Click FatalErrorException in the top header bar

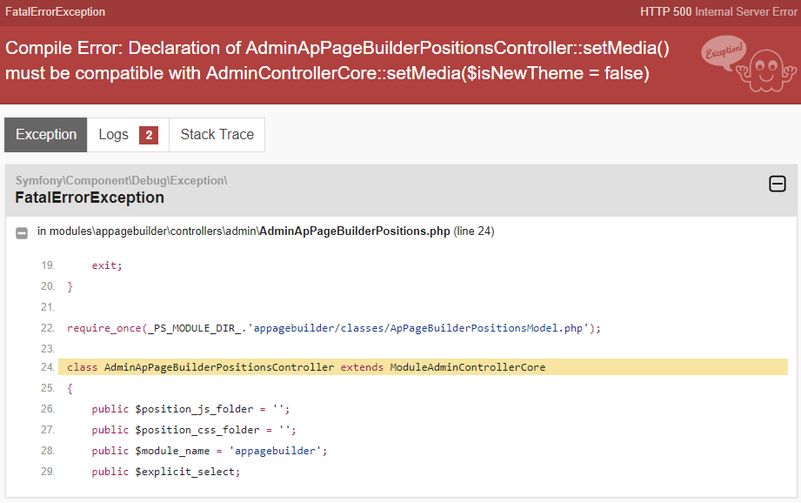click(x=55, y=12)
